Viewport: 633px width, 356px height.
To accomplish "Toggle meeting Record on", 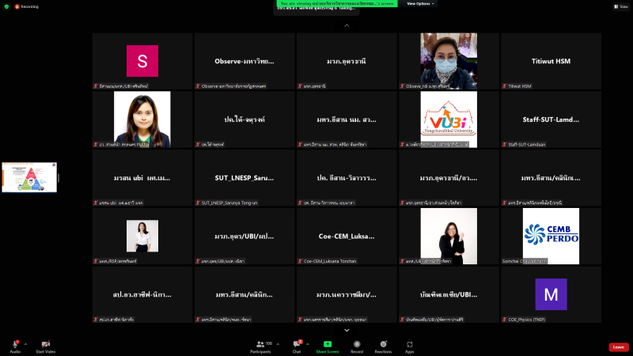I will (357, 345).
